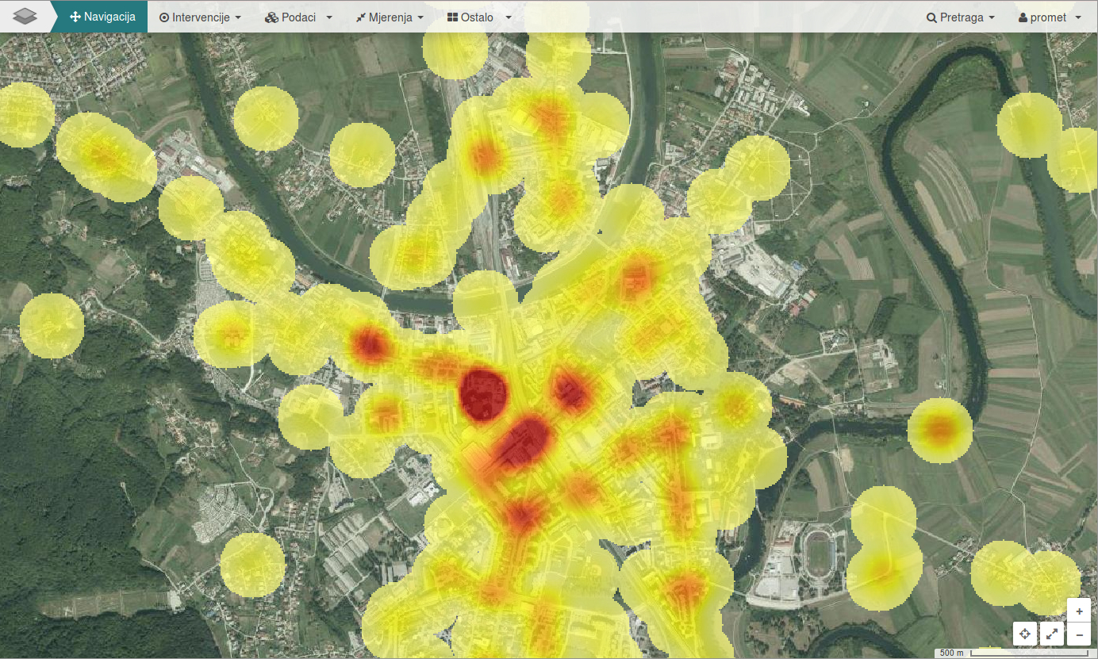Image resolution: width=1098 pixels, height=659 pixels.
Task: Expand the Intervencije dropdown arrow
Action: (x=238, y=17)
